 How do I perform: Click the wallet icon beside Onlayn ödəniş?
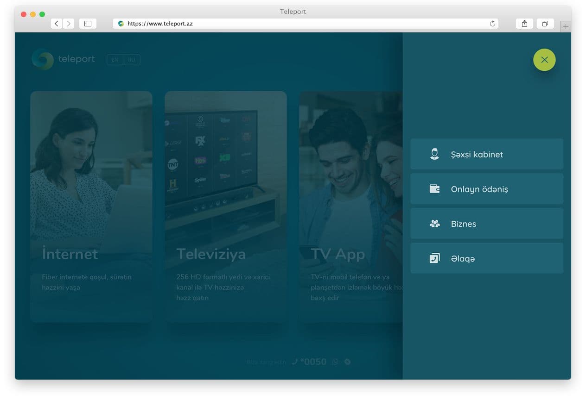pyautogui.click(x=434, y=189)
